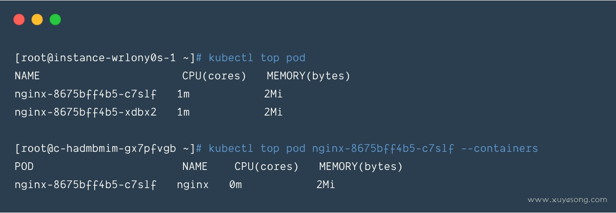Click the first NAME column header
The height and width of the screenshot is (213, 616).
[27, 76]
